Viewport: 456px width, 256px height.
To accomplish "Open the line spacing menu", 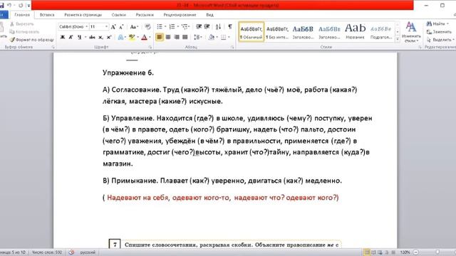I will pyautogui.click(x=198, y=37).
